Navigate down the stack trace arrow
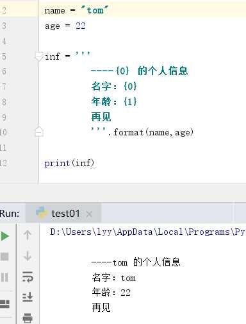This screenshot has height=324, width=246. 28,256
